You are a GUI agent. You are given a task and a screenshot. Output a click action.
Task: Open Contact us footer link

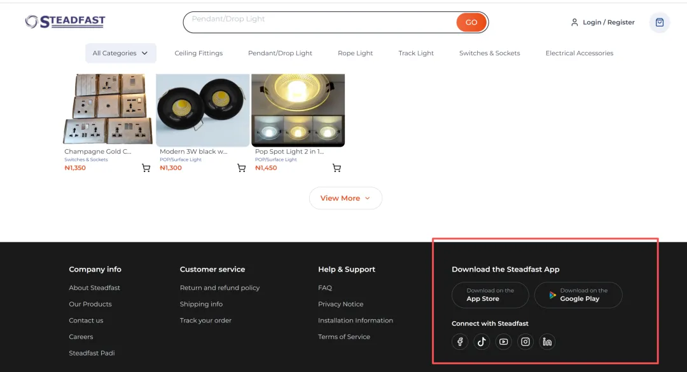pos(86,321)
